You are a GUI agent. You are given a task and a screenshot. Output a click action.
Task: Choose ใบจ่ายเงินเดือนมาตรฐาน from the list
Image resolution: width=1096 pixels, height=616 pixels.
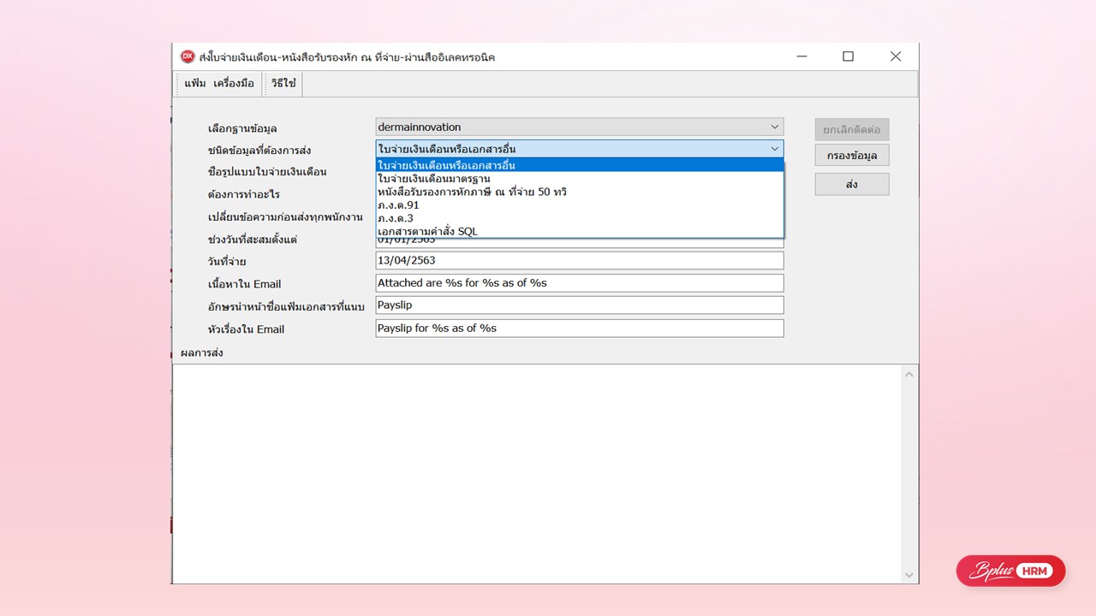tap(580, 179)
